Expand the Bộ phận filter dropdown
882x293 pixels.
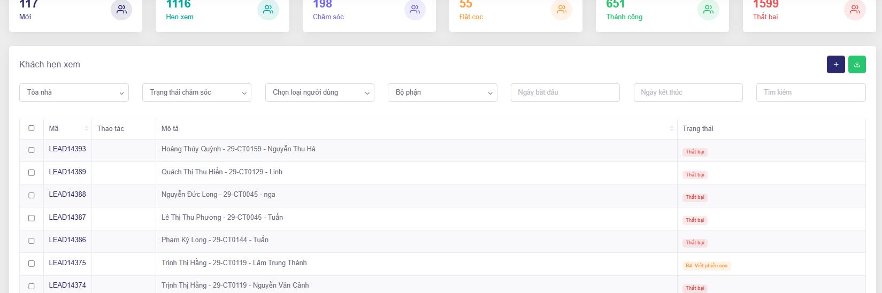(442, 92)
